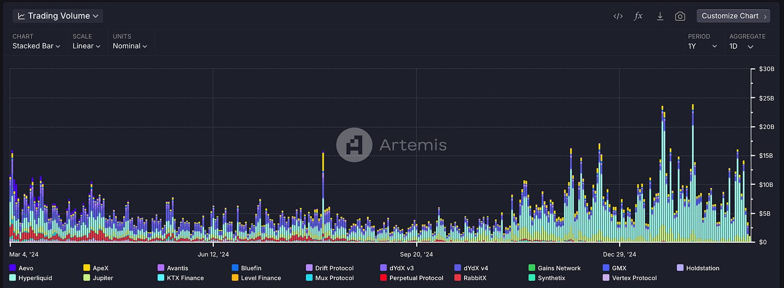The image size is (784, 288).
Task: Toggle Holdstation legend entry
Action: (698, 268)
